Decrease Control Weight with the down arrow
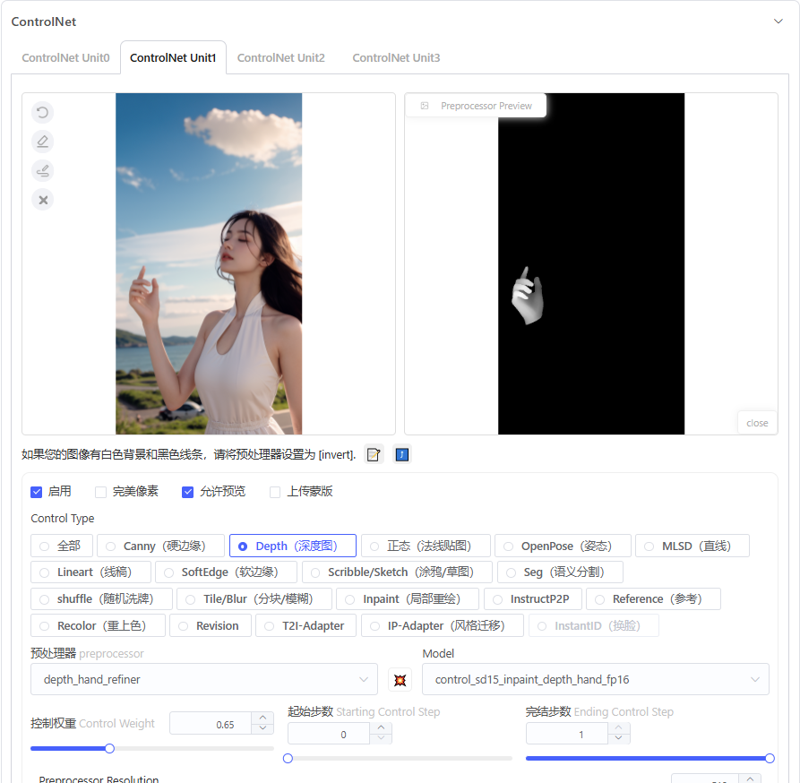Screen dimensions: 800x783 coord(262,728)
